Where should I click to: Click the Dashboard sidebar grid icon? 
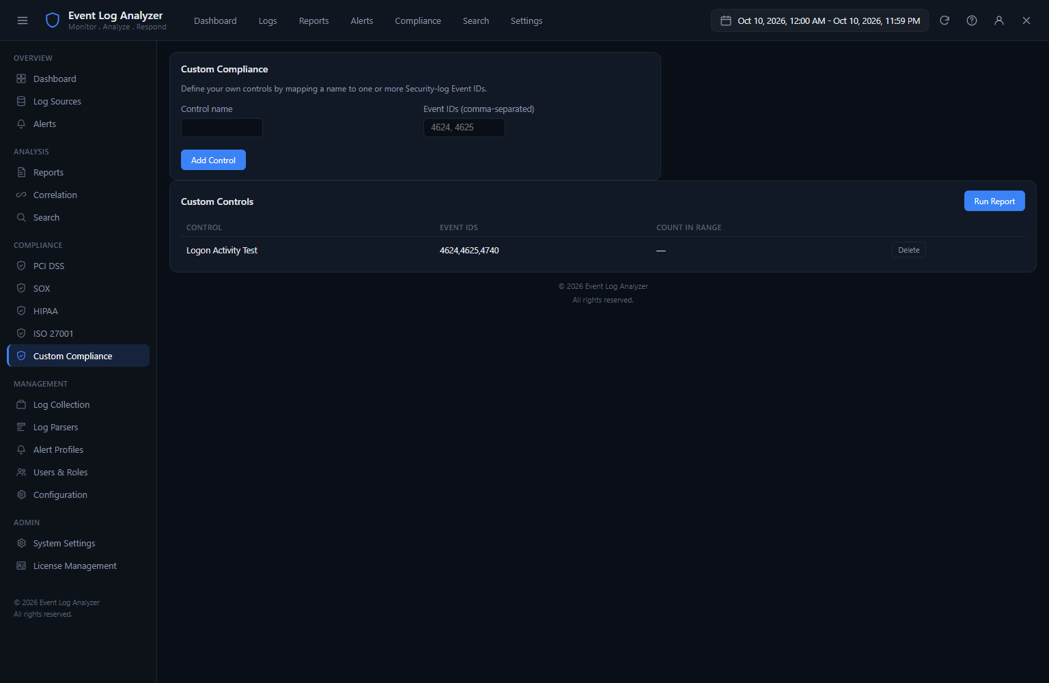coord(21,79)
